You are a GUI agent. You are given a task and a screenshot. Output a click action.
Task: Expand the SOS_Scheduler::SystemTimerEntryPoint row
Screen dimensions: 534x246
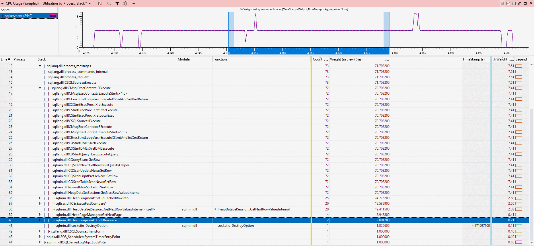[40, 237]
